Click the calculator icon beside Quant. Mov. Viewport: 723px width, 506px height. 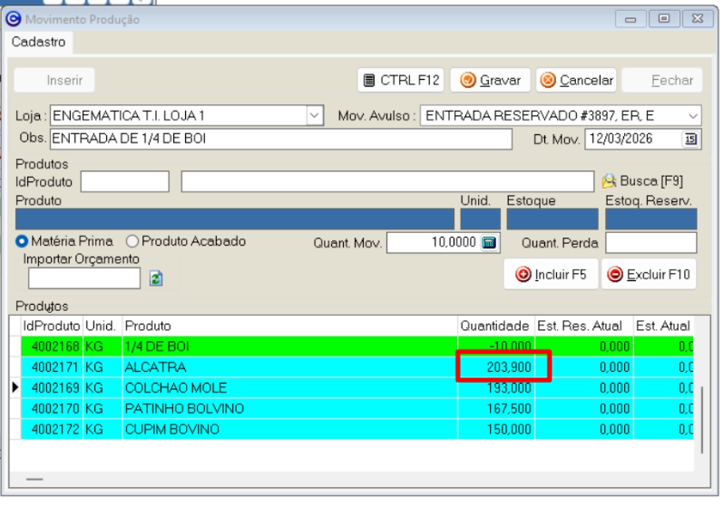[489, 243]
